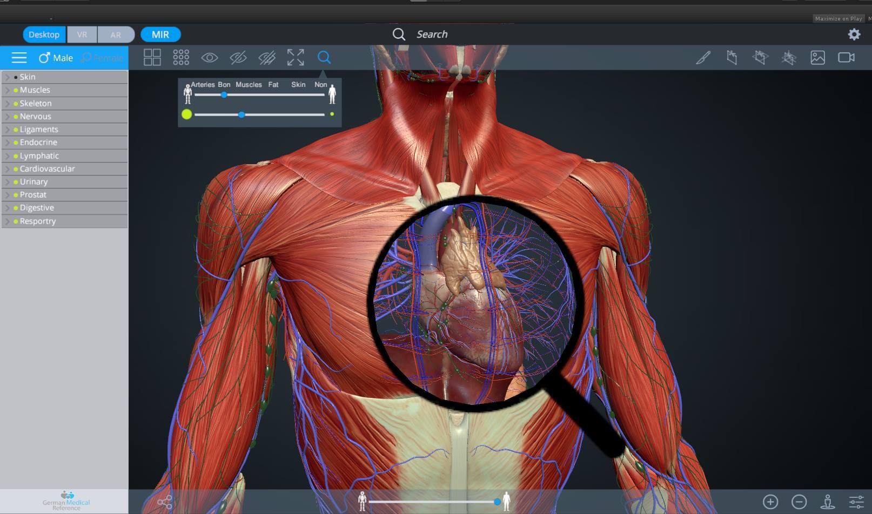Click the share icon in bottom bar
872x514 pixels.
[165, 502]
